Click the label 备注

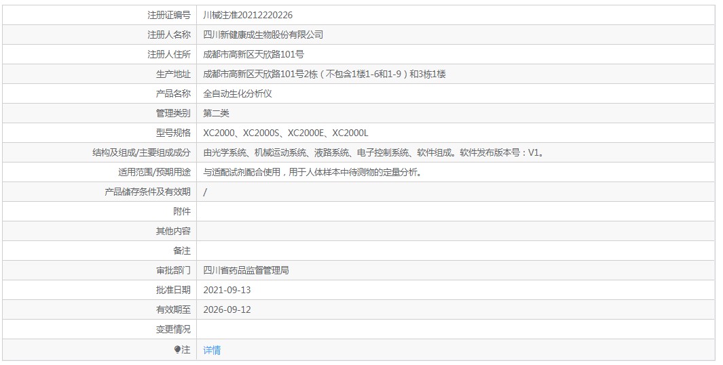(x=182, y=251)
